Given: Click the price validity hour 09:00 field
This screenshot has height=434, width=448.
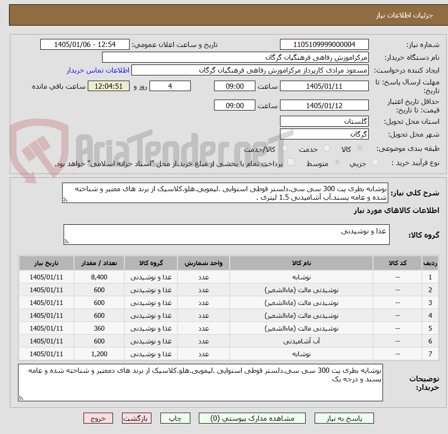Looking at the screenshot, I should tap(234, 105).
